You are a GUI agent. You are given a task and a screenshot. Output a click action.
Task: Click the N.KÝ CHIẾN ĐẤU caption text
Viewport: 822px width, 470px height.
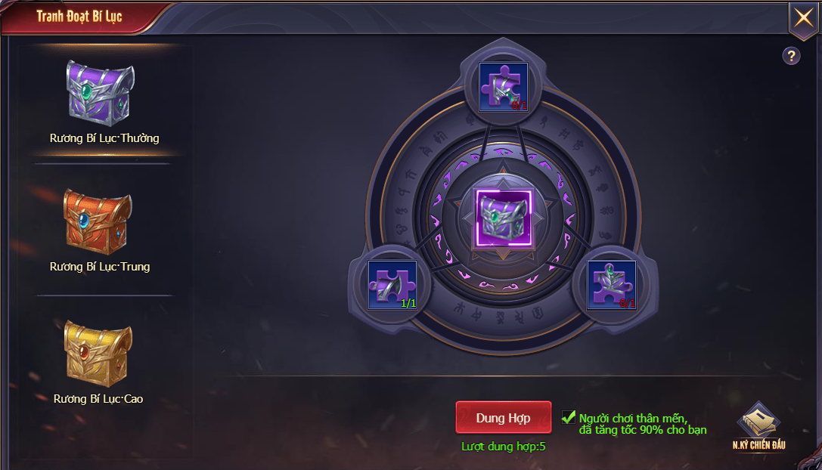tap(758, 445)
